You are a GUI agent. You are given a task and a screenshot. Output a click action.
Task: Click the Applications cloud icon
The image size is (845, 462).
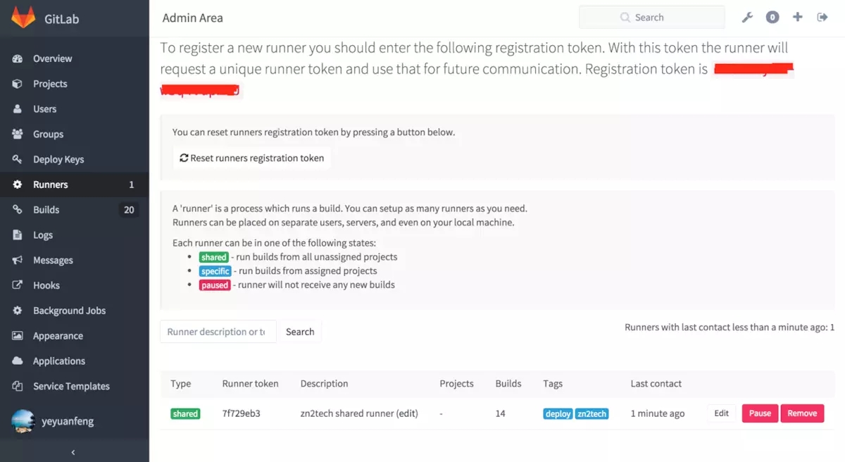[x=18, y=361]
